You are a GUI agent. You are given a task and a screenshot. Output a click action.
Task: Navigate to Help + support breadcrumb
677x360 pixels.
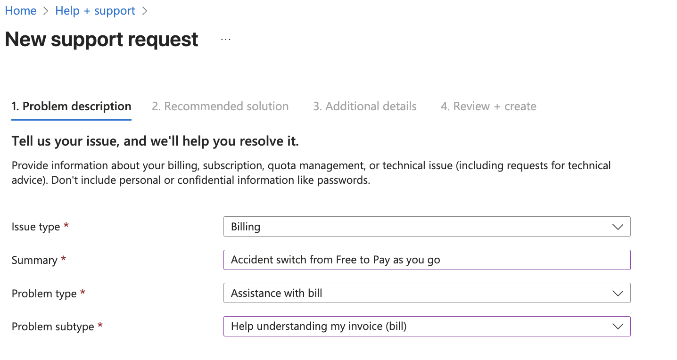[95, 11]
